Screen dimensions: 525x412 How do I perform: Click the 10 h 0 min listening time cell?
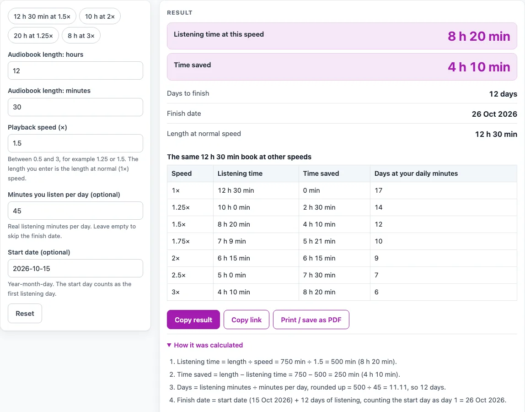point(256,207)
